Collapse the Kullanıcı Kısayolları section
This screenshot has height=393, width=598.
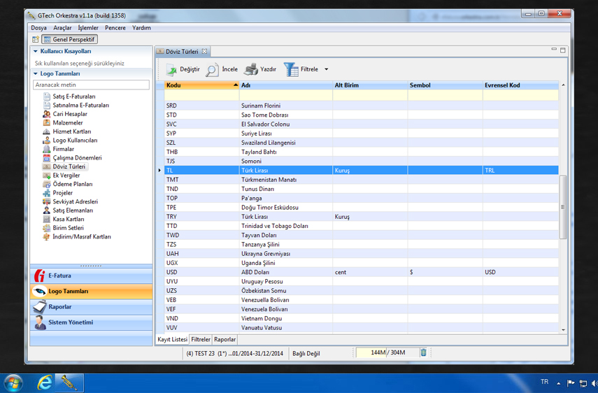36,51
